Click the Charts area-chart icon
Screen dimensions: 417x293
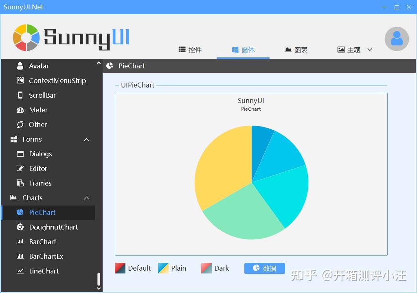pos(13,197)
